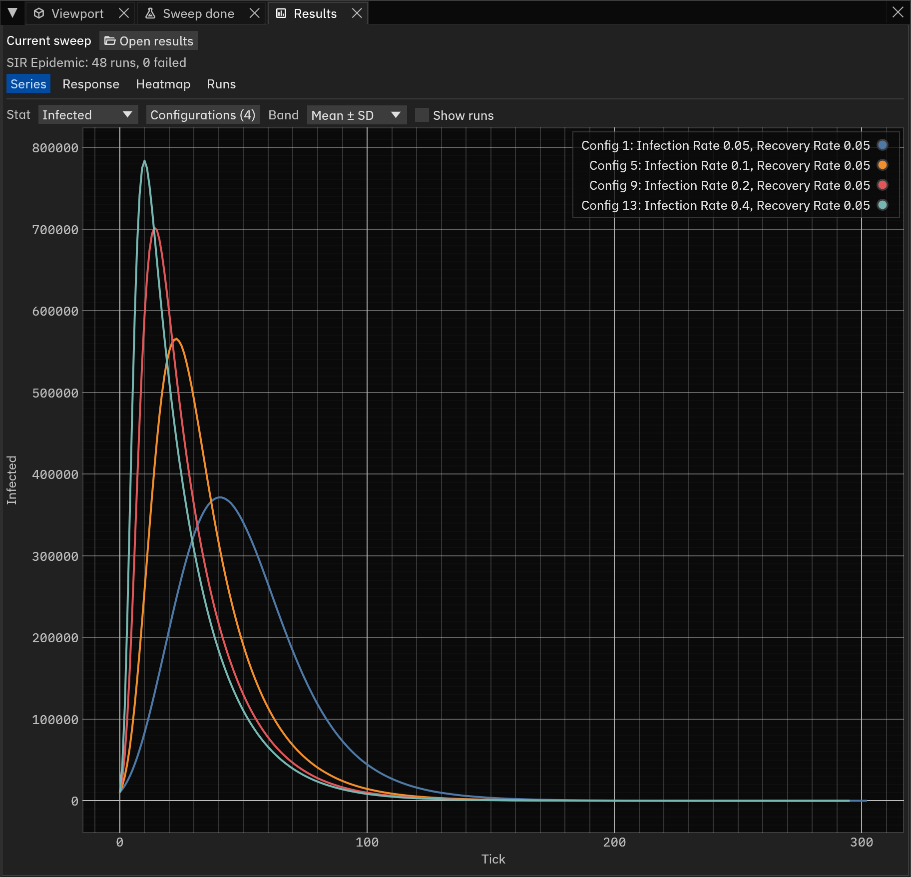
Task: Click legend entry Config 13 Infection Rate 0.4
Action: click(x=726, y=205)
